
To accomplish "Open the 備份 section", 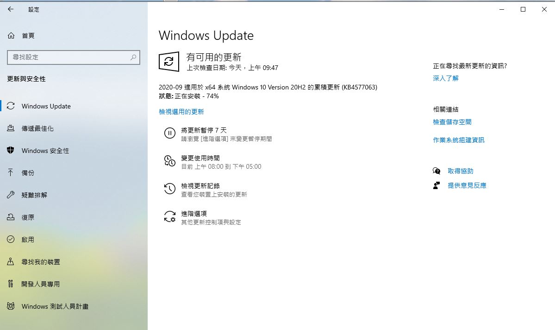I will (x=28, y=172).
